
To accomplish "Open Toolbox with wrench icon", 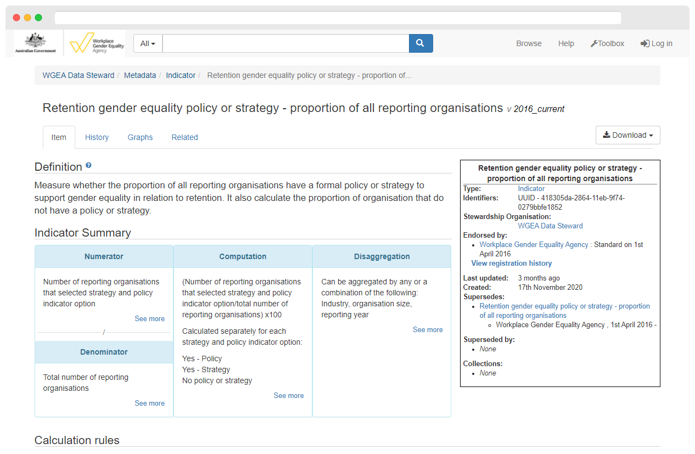I will pos(607,43).
